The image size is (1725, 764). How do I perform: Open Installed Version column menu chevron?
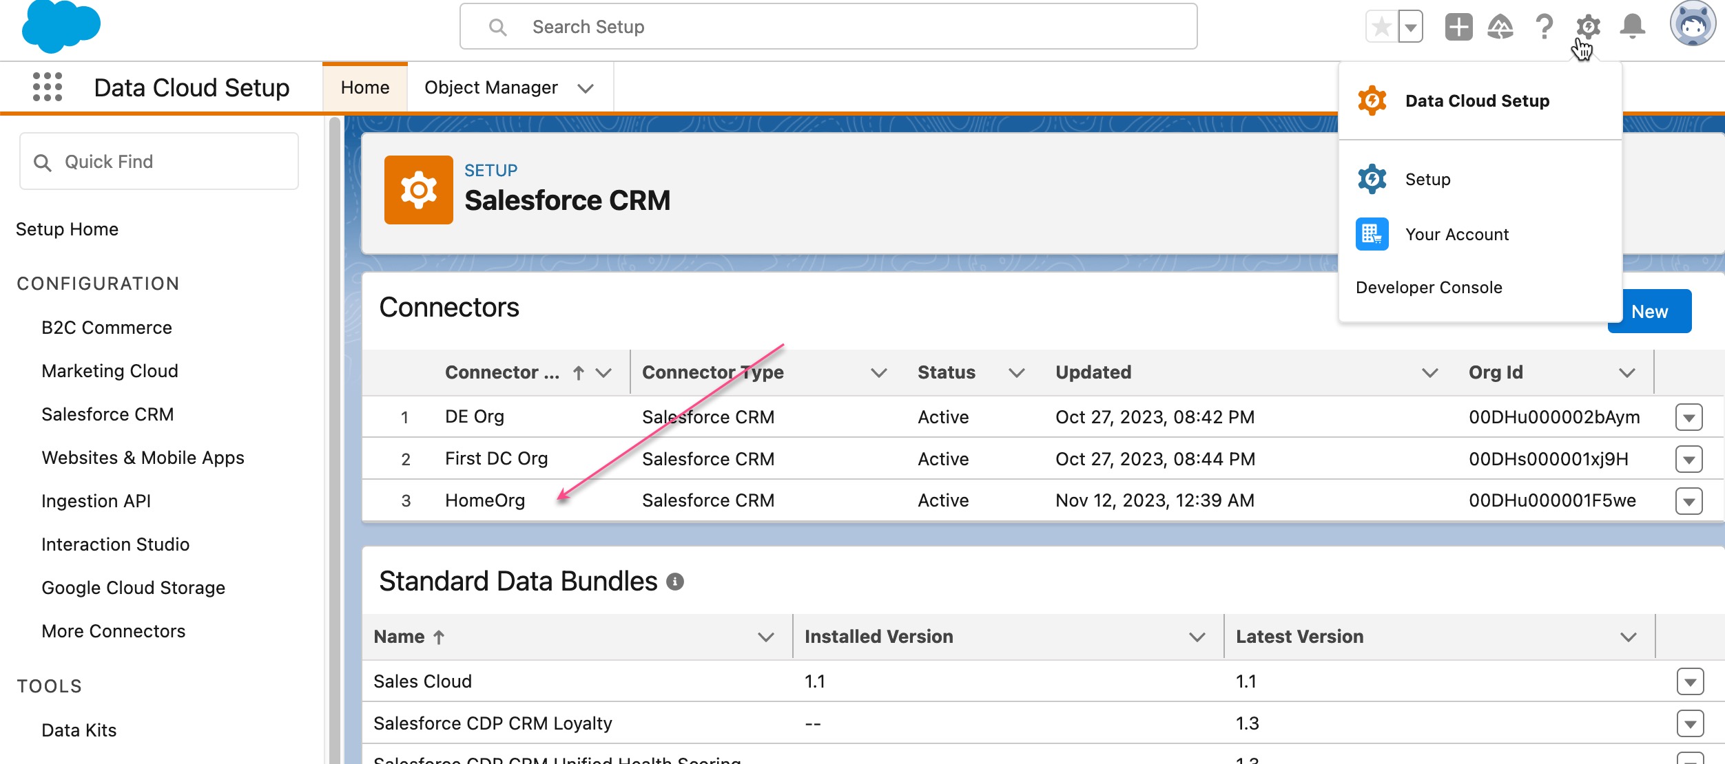tap(1197, 637)
